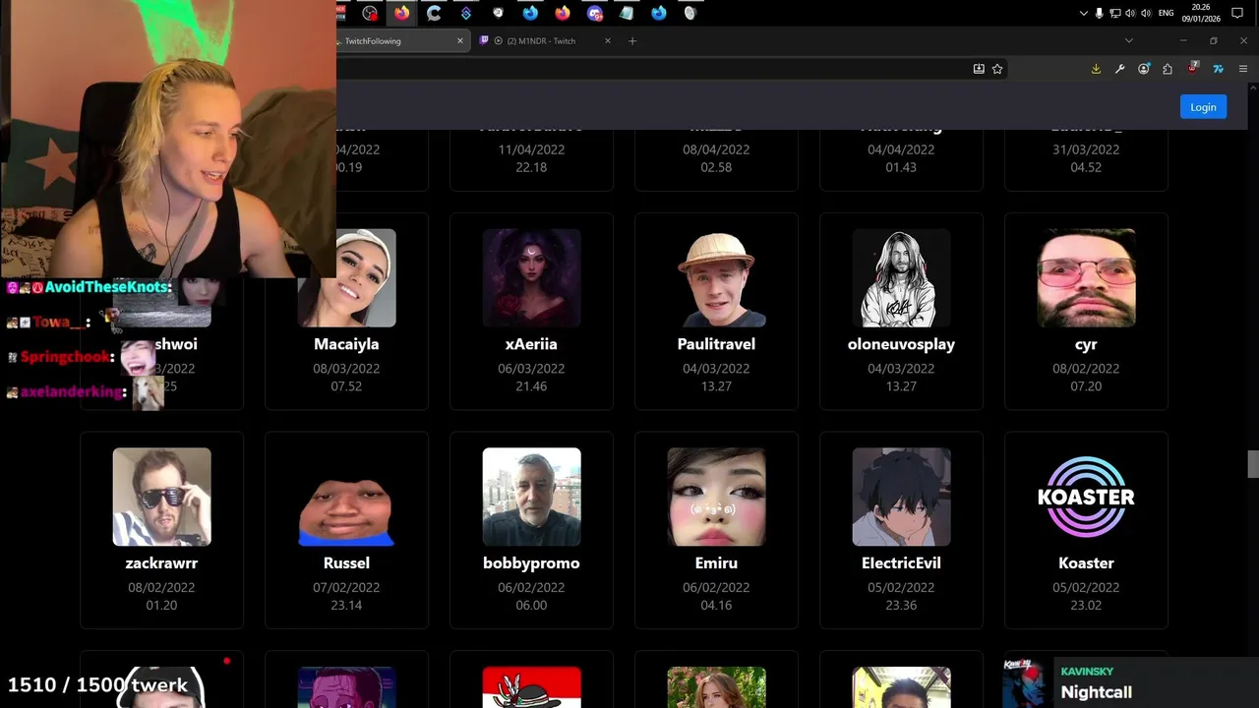
Task: Click the Koaster logo thumbnail
Action: pos(1086,497)
